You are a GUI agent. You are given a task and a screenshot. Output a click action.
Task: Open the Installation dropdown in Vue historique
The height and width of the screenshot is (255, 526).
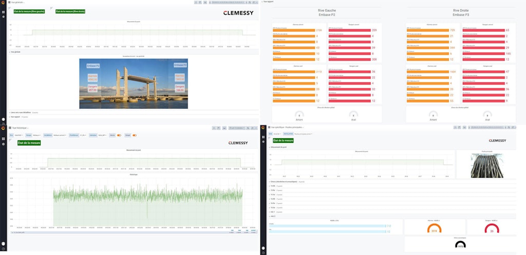[x=60, y=135]
